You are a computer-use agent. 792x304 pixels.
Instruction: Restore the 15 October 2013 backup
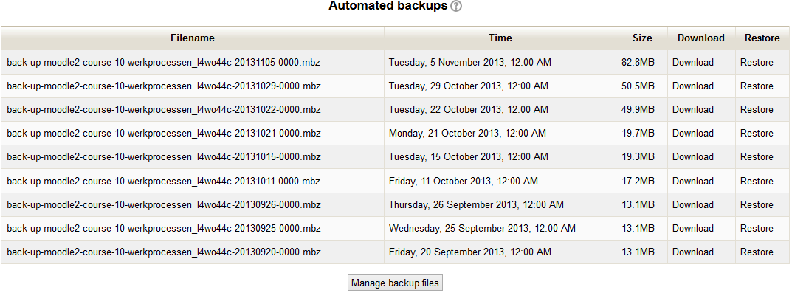coord(757,157)
